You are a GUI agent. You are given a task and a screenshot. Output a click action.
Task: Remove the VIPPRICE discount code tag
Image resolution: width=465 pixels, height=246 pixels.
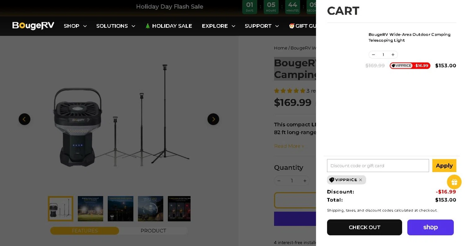coord(361,180)
